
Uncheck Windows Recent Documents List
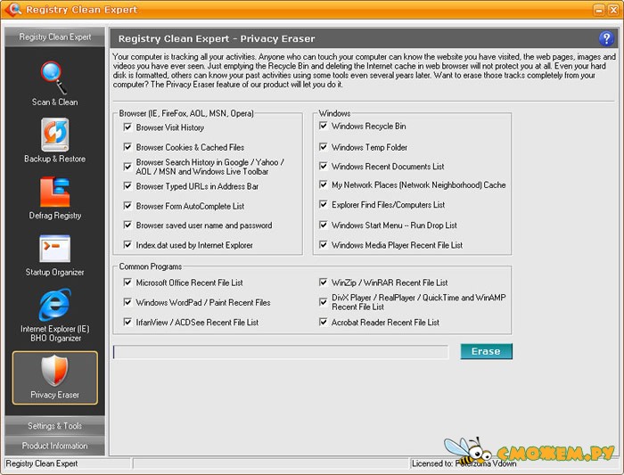click(x=323, y=167)
